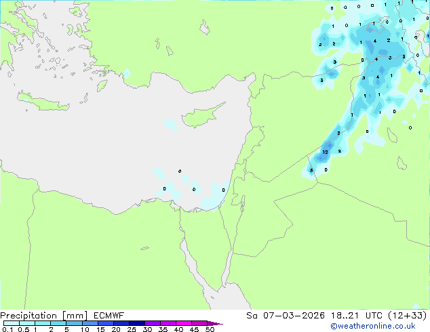Click the ECMWF model label

[109, 316]
